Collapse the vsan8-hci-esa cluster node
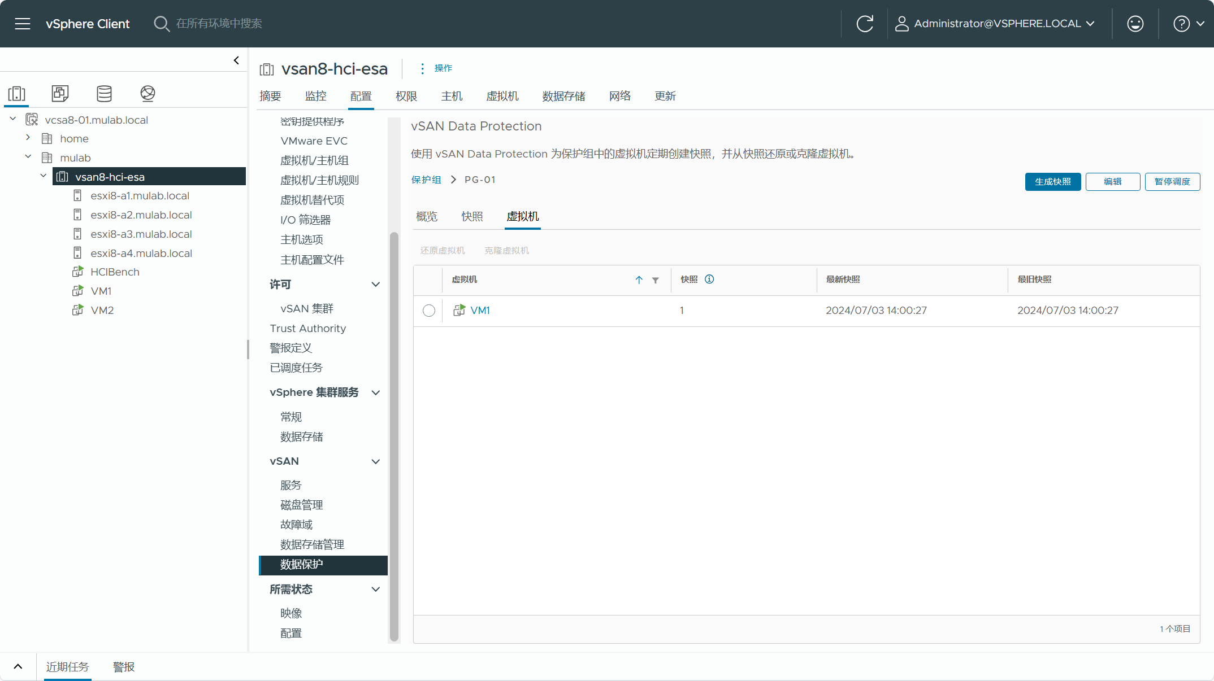Viewport: 1214px width, 681px height. [44, 176]
